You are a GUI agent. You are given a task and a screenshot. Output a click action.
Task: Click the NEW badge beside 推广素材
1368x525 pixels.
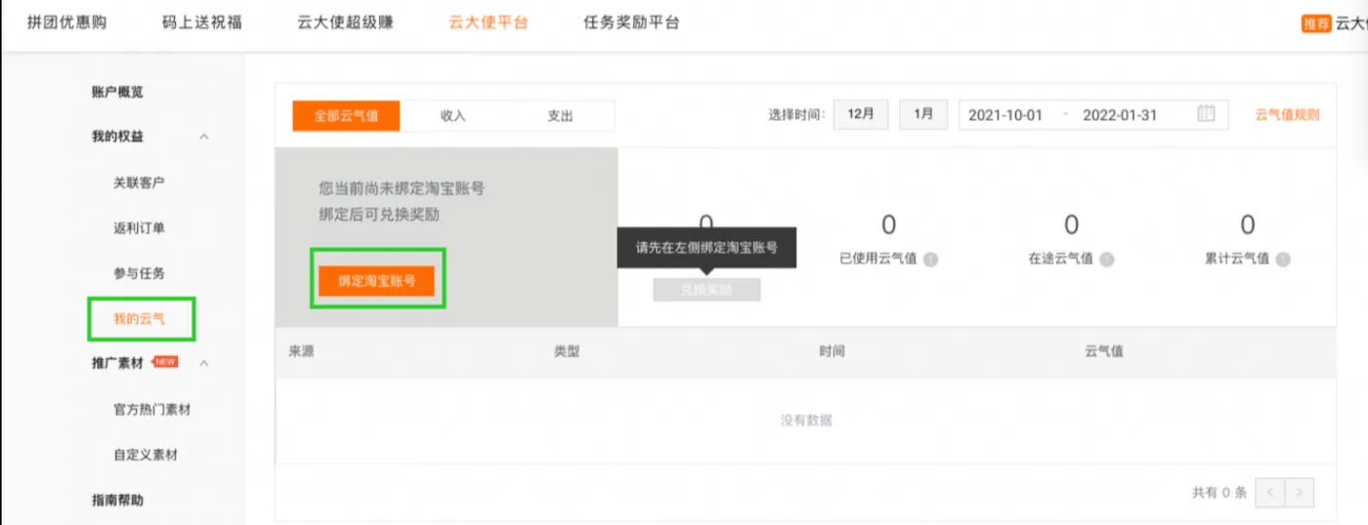(x=165, y=362)
